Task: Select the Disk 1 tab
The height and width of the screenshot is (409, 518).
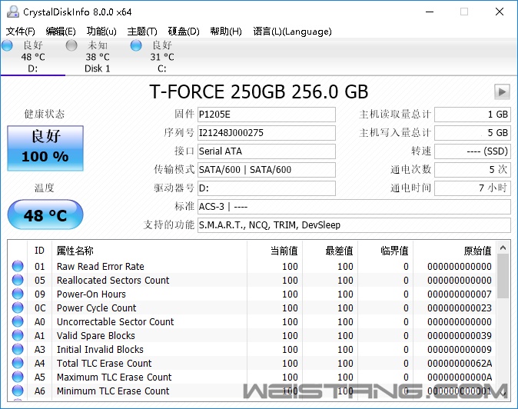Action: pos(97,57)
